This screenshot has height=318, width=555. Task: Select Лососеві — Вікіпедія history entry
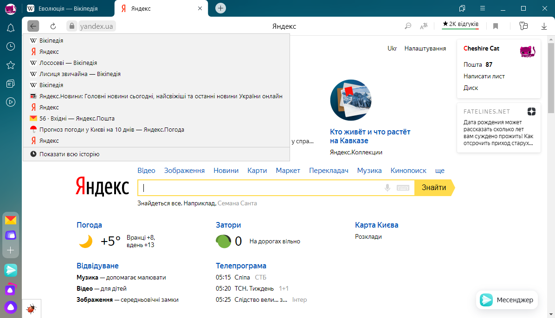click(x=156, y=63)
